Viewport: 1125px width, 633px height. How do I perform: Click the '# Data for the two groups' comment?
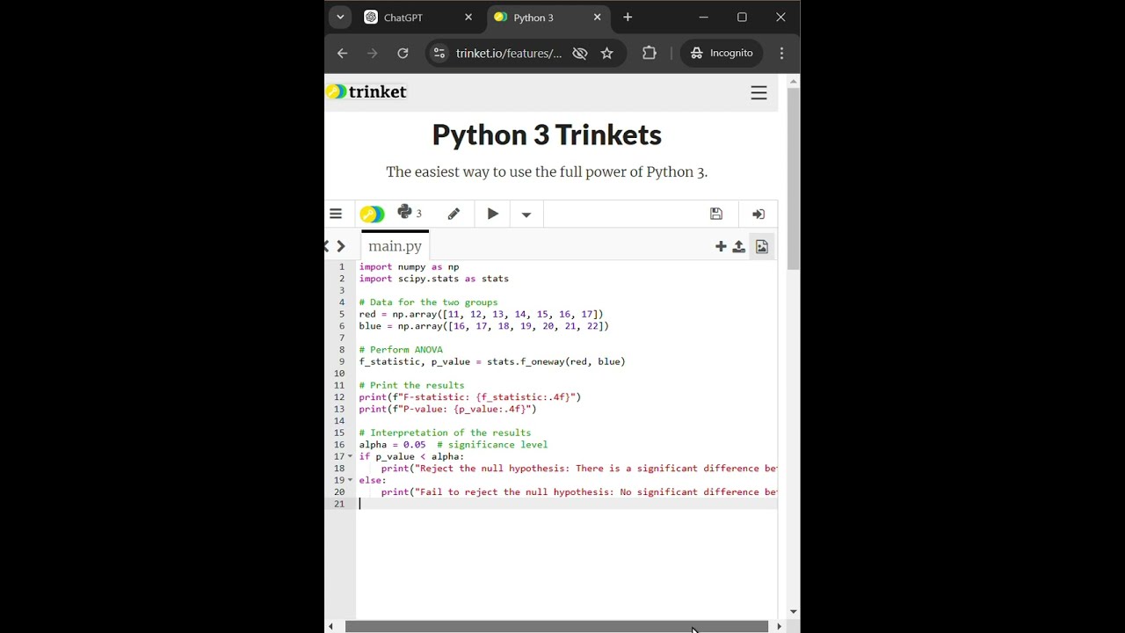428,302
